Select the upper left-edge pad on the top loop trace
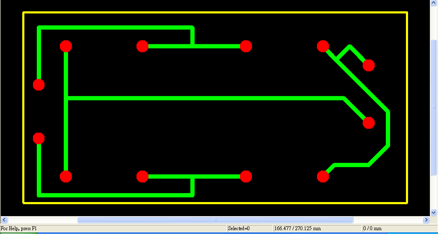 click(x=39, y=85)
